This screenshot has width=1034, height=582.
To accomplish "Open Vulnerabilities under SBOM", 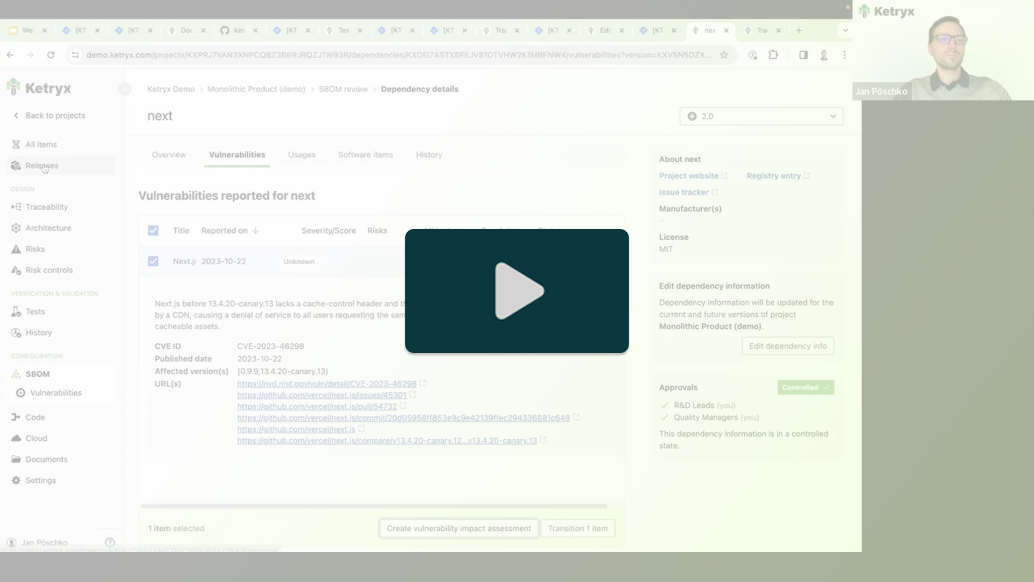I will pos(56,393).
